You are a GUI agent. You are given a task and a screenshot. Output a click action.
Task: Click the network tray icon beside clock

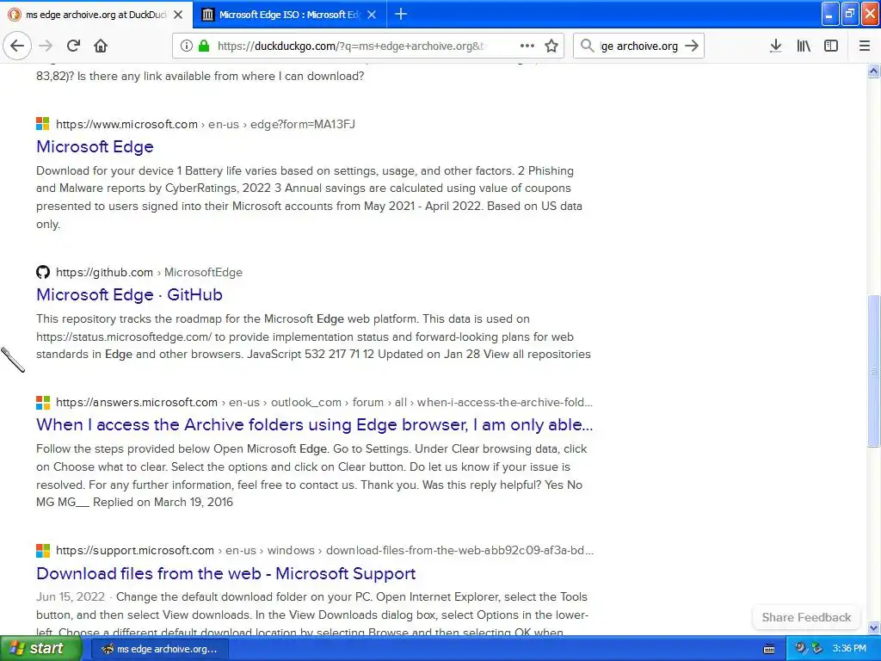[x=816, y=649]
